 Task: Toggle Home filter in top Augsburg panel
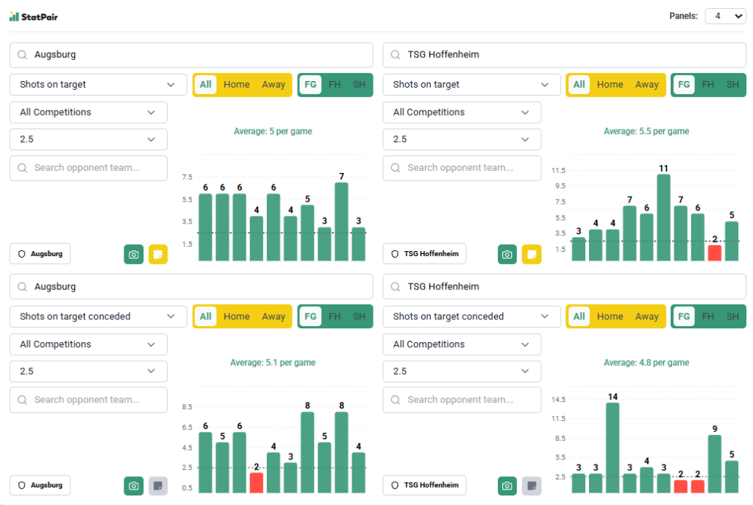(237, 85)
